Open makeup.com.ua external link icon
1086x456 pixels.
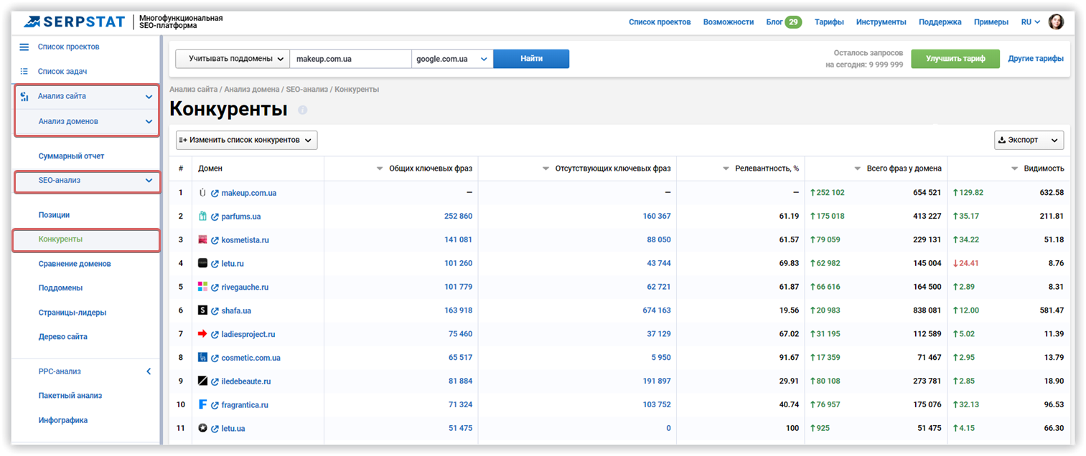(x=215, y=194)
